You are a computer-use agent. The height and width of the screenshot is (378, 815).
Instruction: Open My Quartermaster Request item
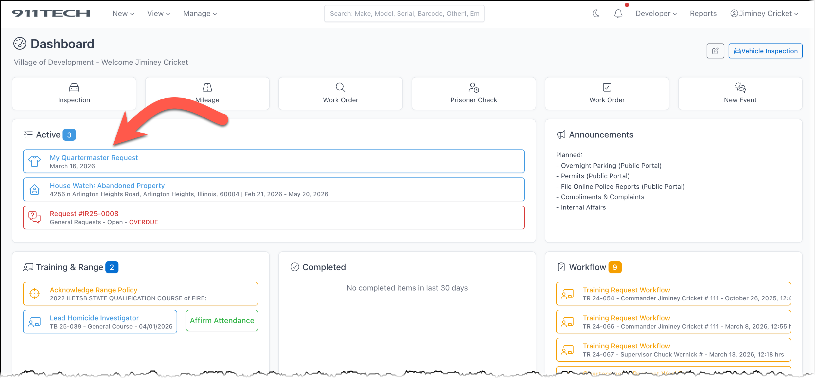pos(94,158)
